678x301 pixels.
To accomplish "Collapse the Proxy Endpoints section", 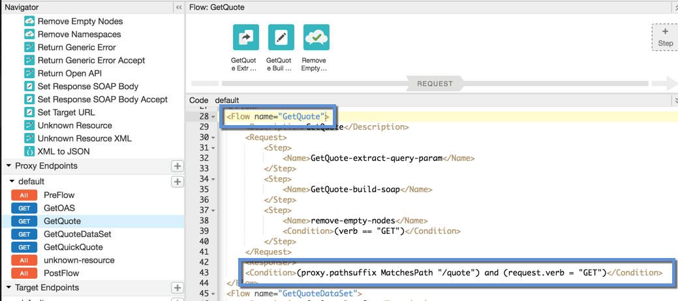I will point(9,166).
